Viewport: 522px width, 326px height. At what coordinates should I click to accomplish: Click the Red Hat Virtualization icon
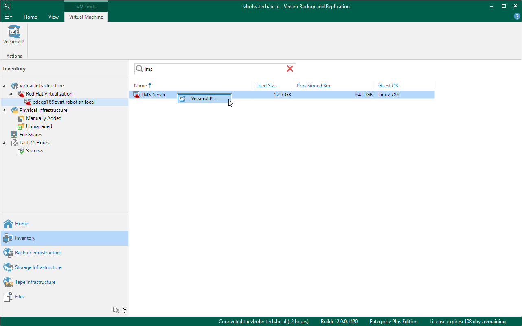point(21,94)
